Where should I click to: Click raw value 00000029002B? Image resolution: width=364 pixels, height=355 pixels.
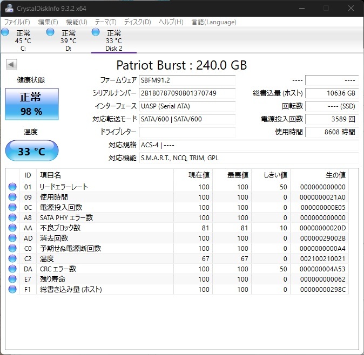tap(322, 238)
